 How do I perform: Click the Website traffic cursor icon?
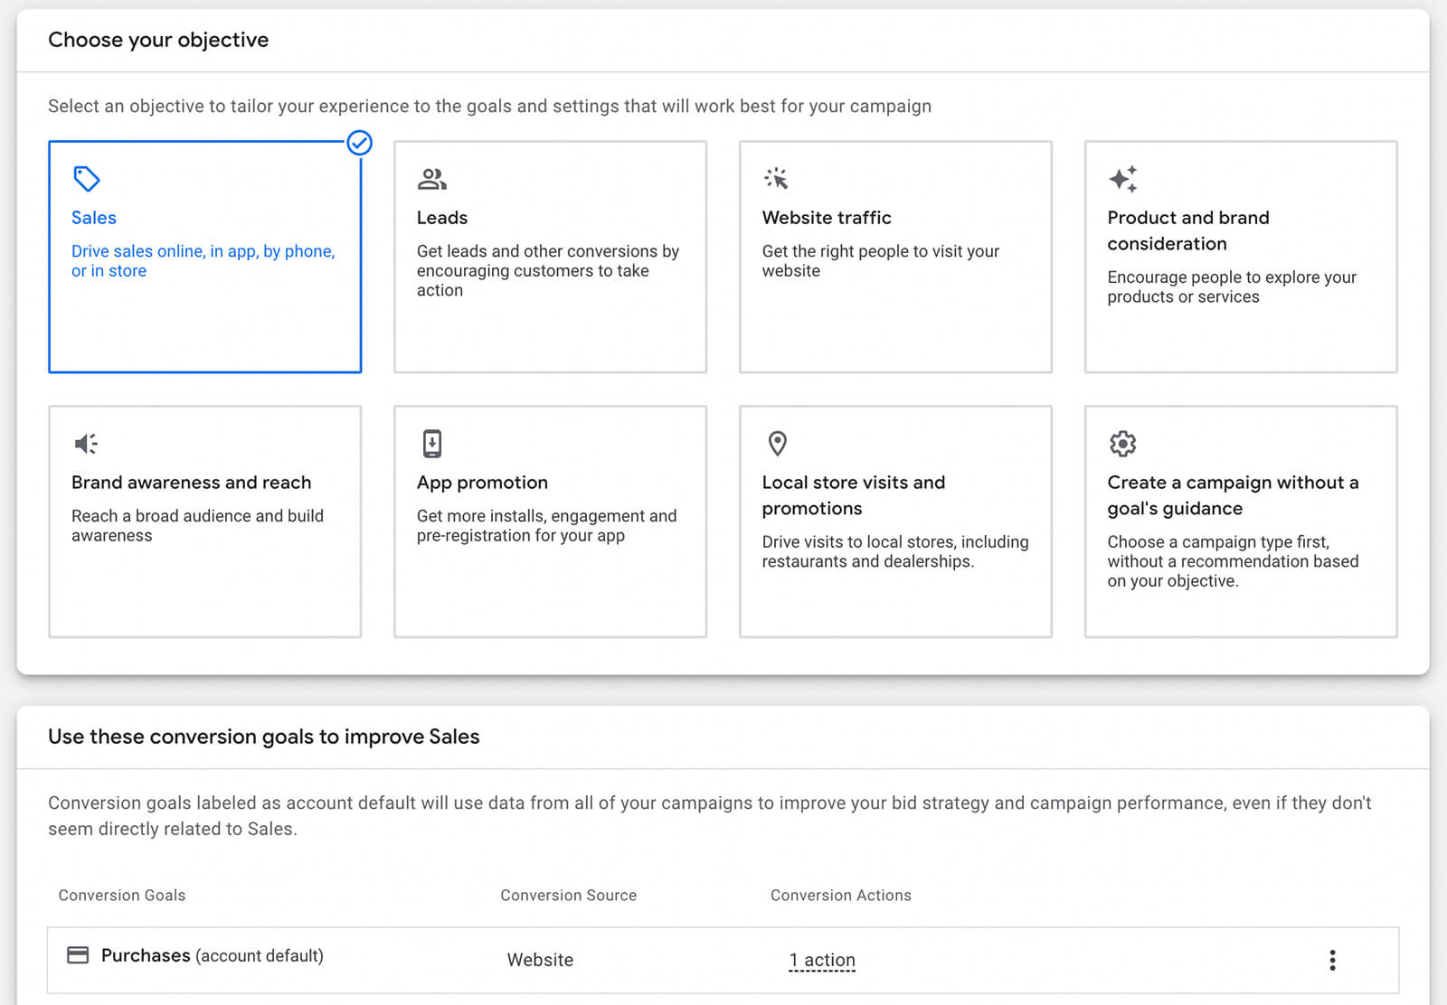(x=776, y=179)
